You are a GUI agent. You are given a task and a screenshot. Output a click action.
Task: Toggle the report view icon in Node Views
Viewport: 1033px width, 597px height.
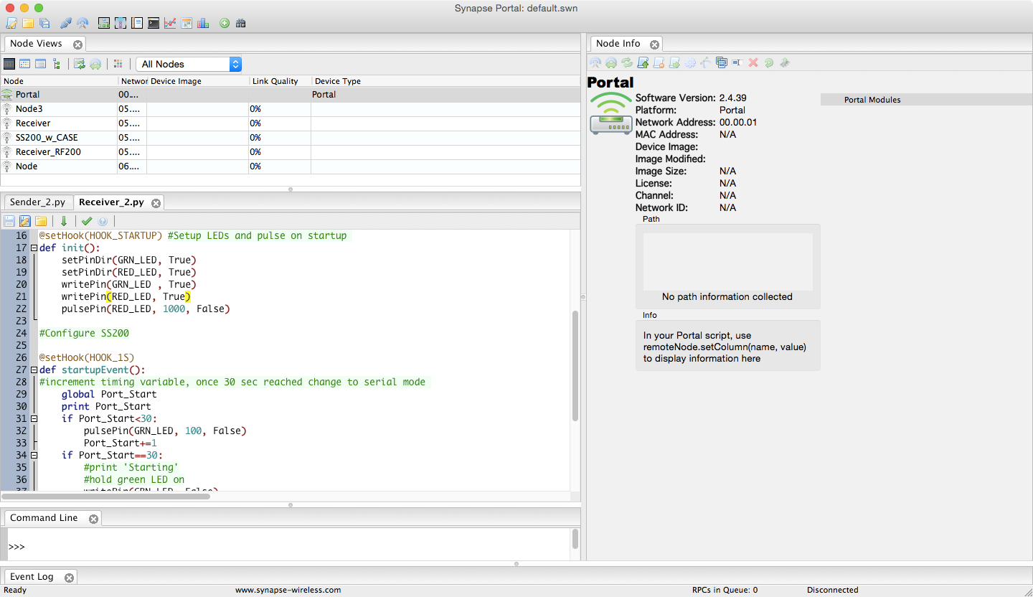[41, 64]
